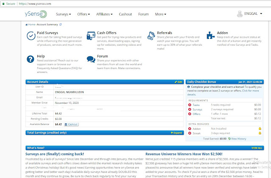Click the '5 tasks required' text
This screenshot has width=271, height=178.
[221, 105]
